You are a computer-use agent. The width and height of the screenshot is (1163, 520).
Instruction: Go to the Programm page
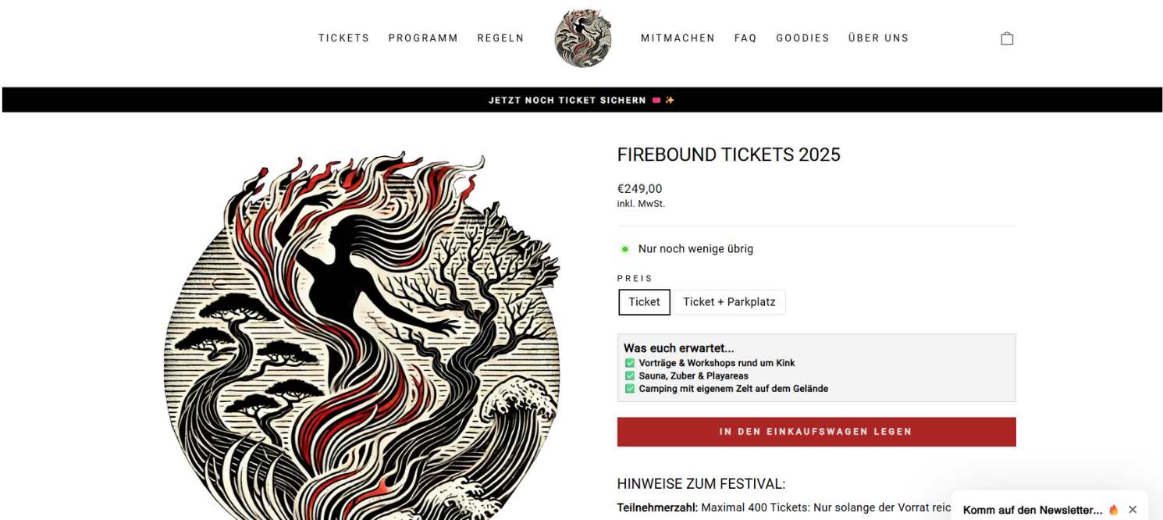tap(423, 38)
